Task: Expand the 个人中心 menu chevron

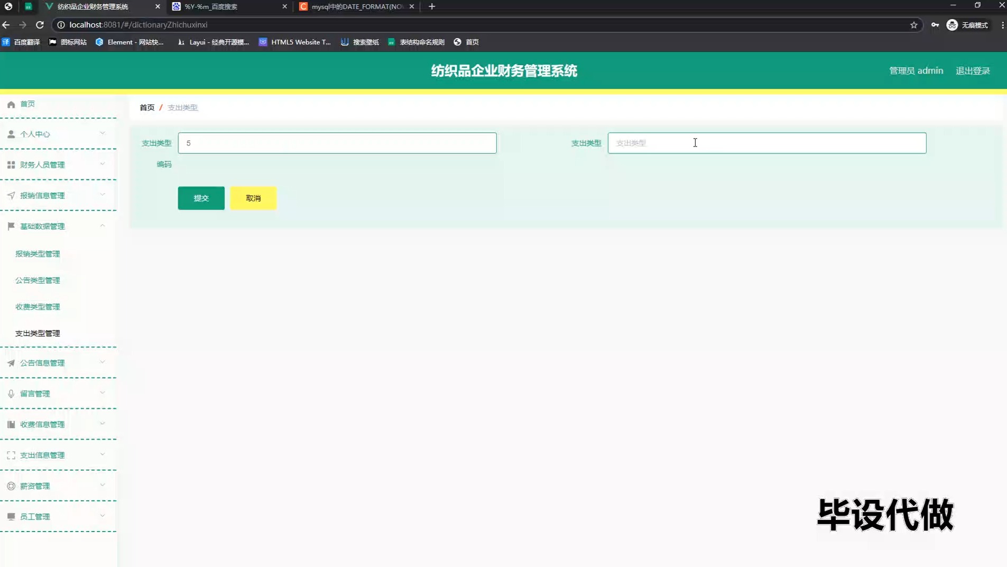Action: coord(103,133)
